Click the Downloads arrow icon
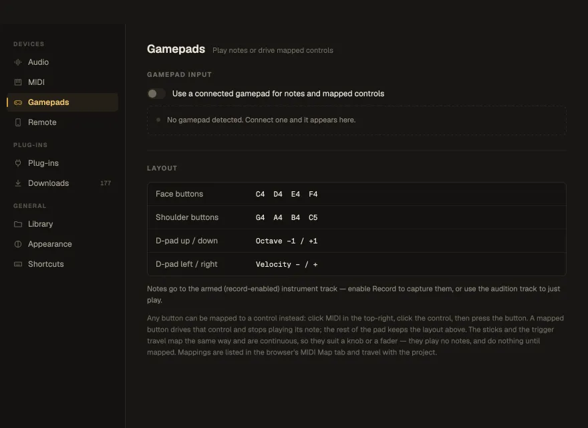Viewport: 588px width, 428px height. pos(17,183)
